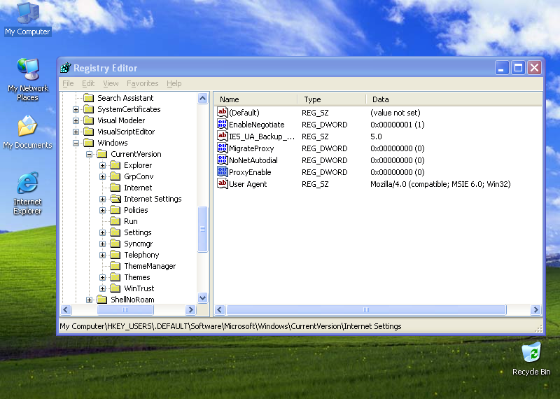
Task: Click the Policies key folder icon
Action: [x=115, y=210]
